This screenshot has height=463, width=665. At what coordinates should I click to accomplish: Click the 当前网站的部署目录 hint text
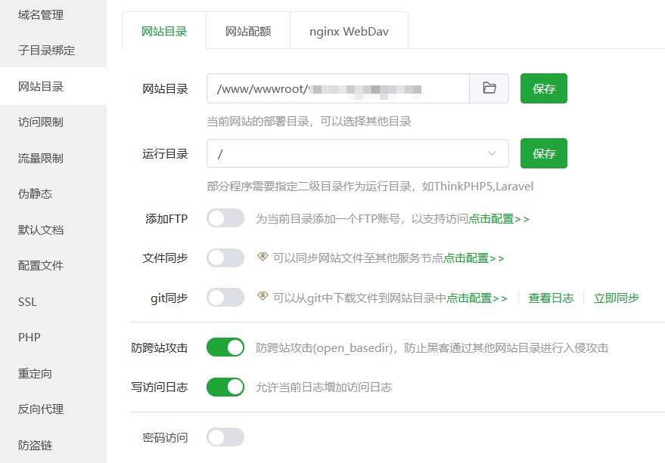[x=309, y=122]
